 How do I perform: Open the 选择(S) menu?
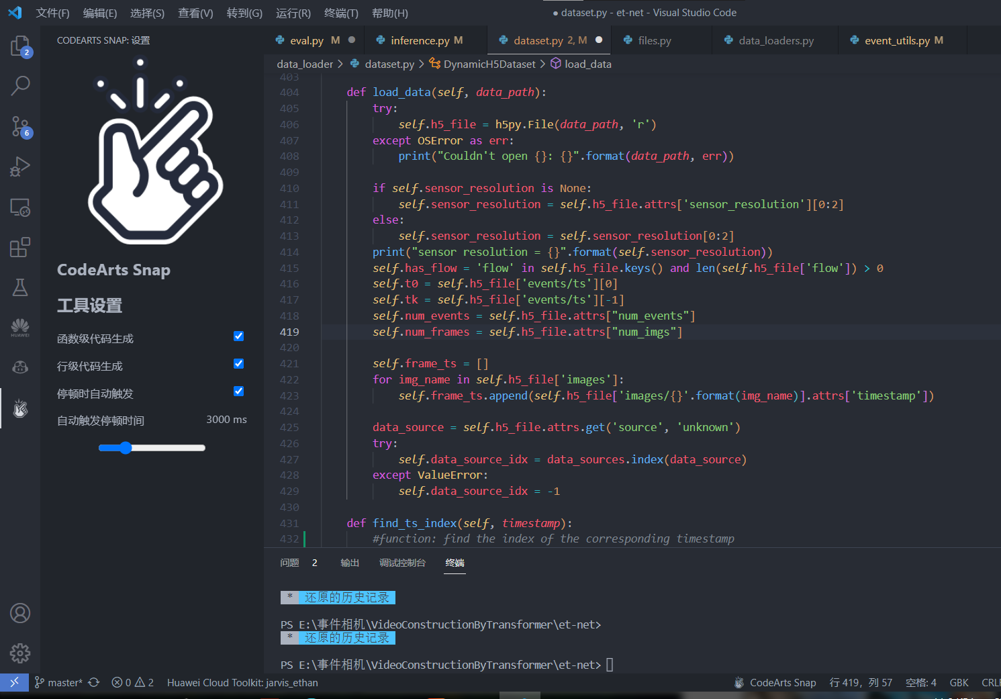[147, 13]
